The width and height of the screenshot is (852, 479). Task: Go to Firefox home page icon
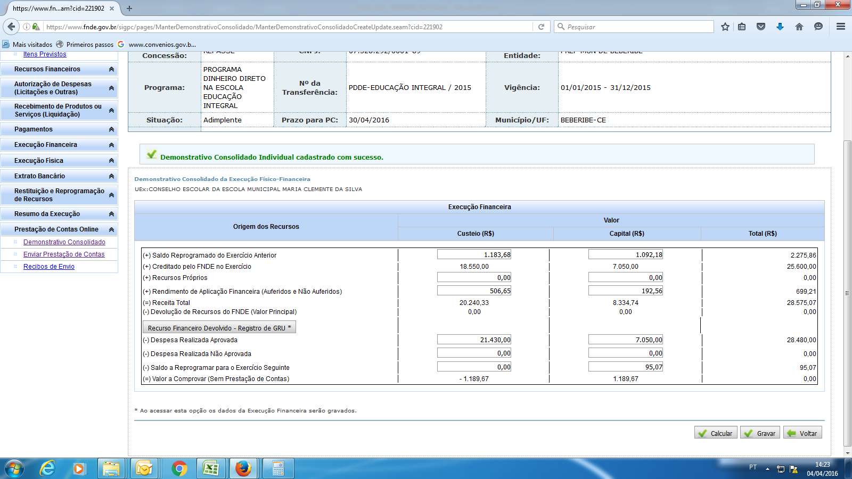tap(799, 27)
